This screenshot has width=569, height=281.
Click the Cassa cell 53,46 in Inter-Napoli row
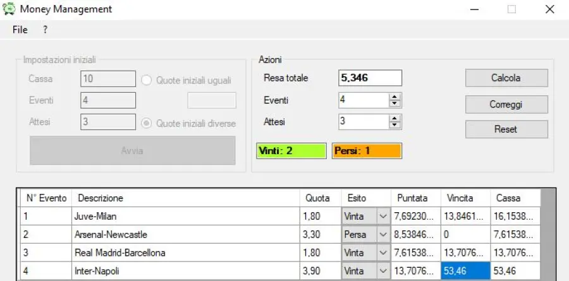(515, 271)
